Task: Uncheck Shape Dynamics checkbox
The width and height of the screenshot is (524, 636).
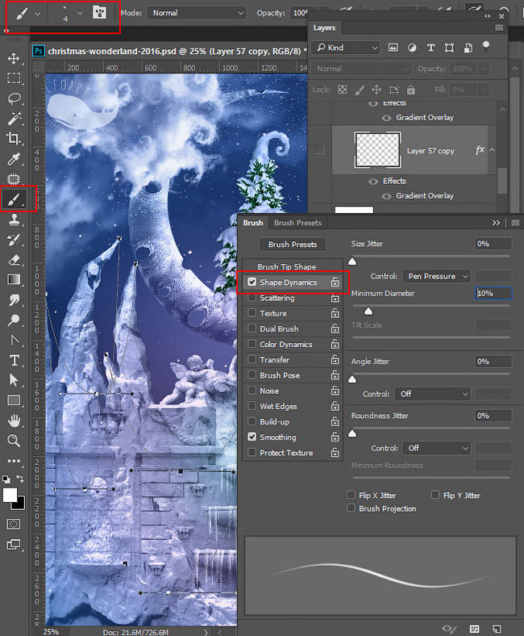Action: 252,282
